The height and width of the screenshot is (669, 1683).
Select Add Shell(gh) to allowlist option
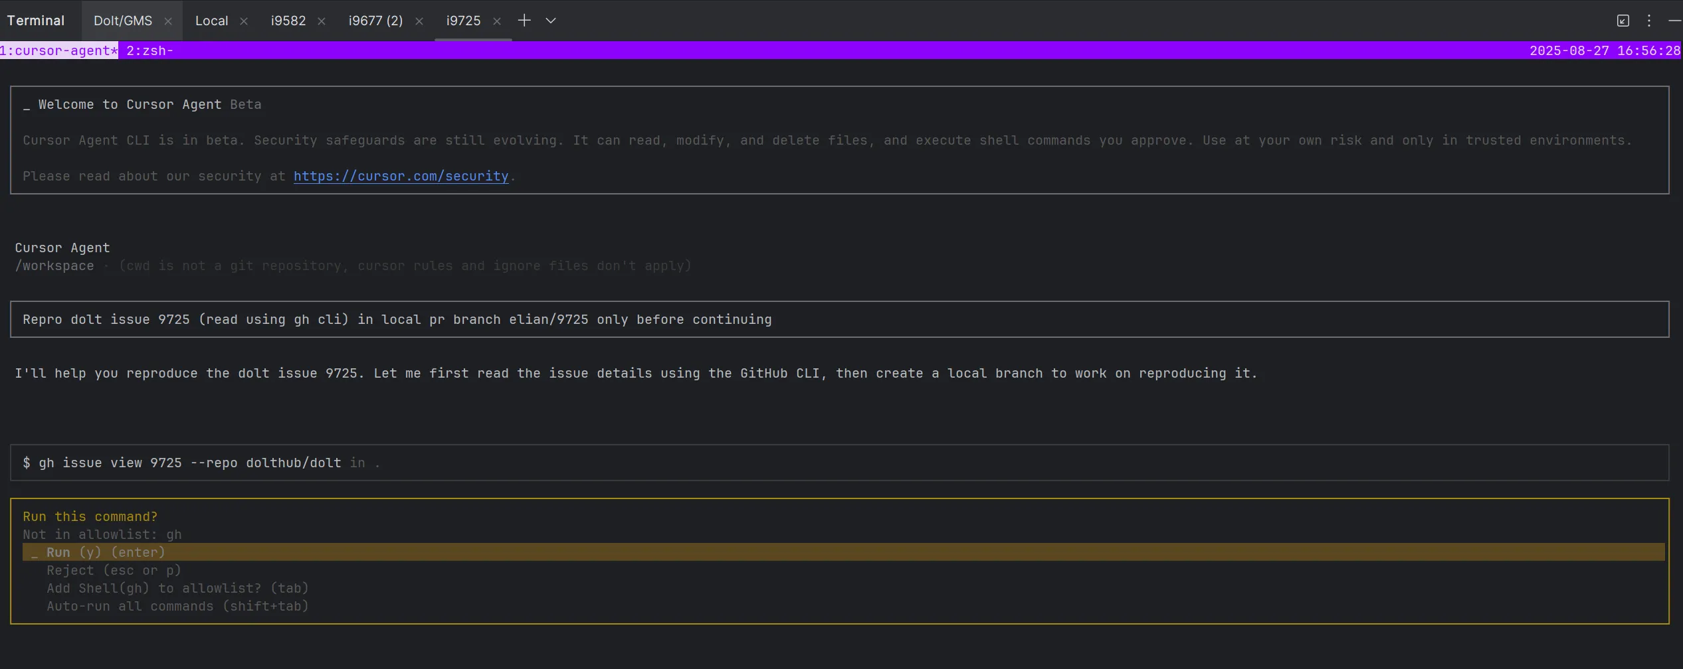pos(177,588)
